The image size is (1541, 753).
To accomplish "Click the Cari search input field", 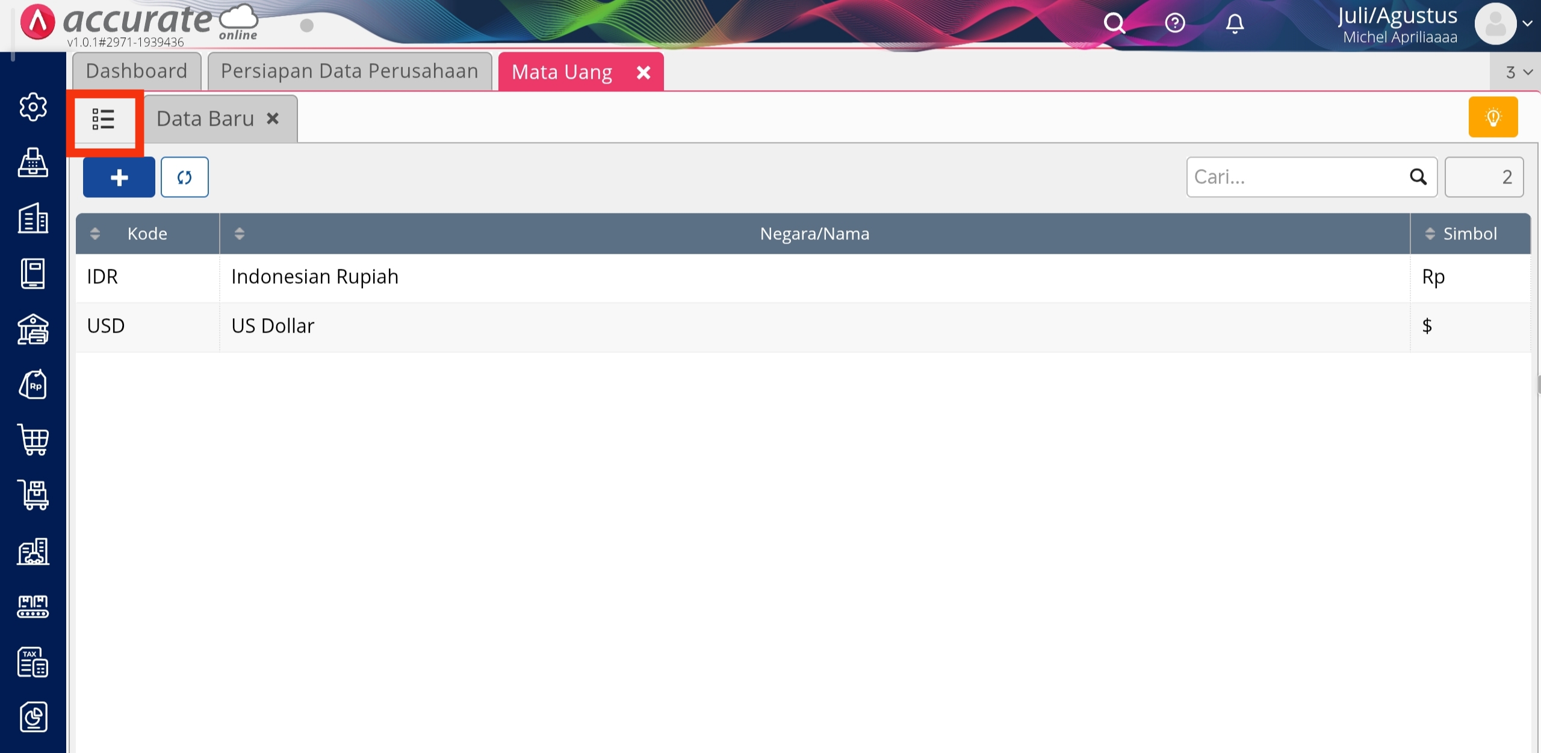I will click(1294, 177).
